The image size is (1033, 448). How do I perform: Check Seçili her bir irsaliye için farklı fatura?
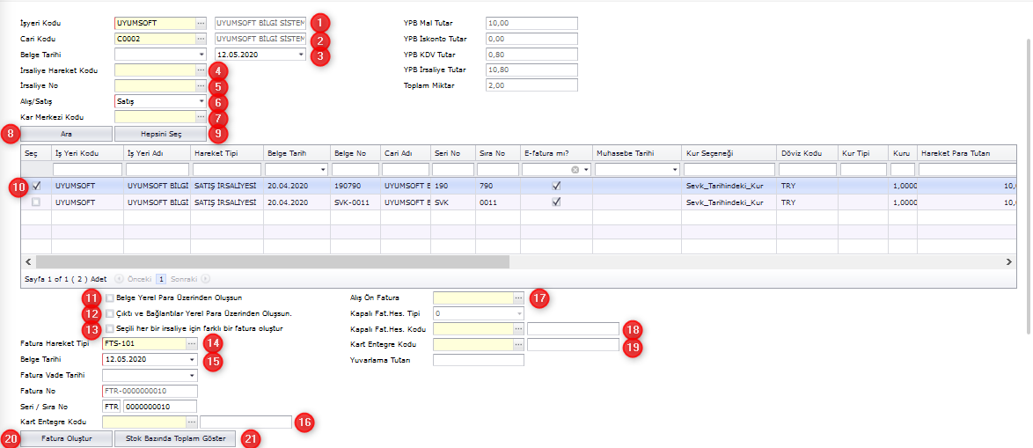pos(110,328)
